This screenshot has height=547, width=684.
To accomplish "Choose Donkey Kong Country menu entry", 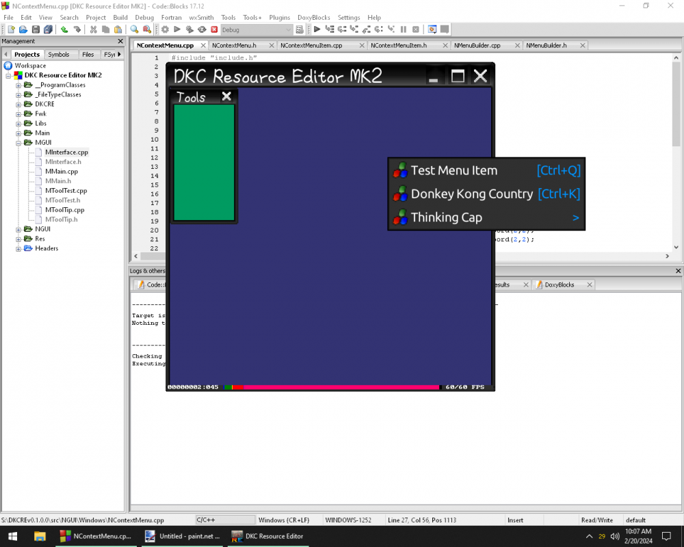I will pyautogui.click(x=471, y=194).
